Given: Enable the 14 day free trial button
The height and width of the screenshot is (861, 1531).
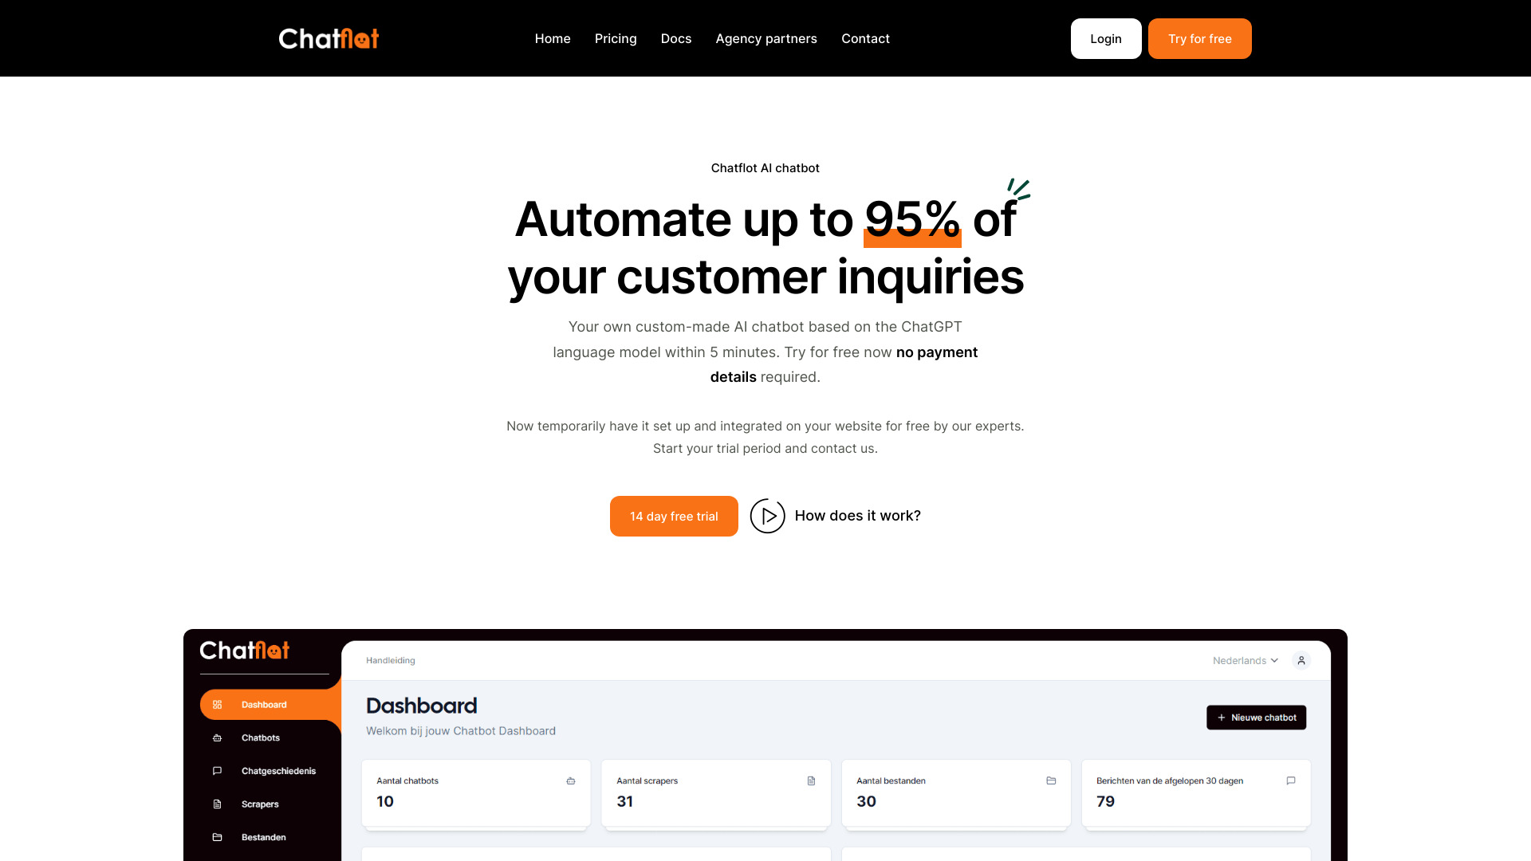Looking at the screenshot, I should (674, 516).
